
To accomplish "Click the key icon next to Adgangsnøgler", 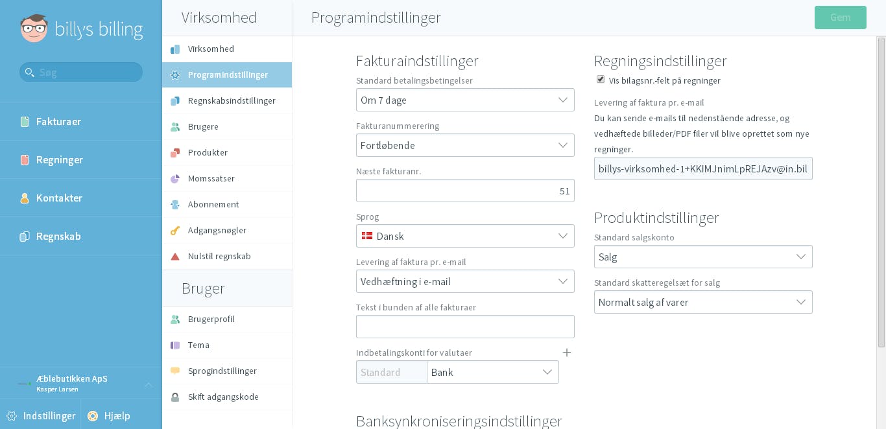I will 175,231.
